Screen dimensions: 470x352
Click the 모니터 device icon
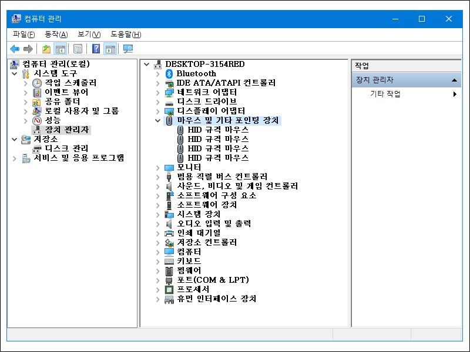pos(169,168)
